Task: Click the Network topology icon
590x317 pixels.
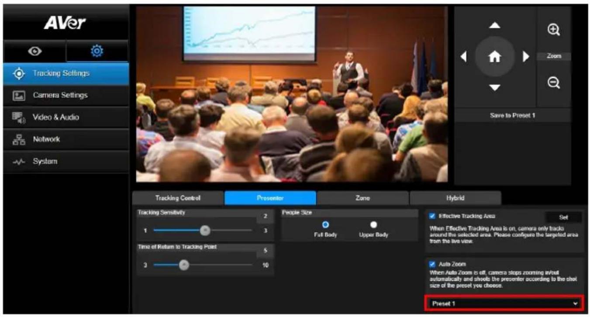Action: pyautogui.click(x=19, y=139)
